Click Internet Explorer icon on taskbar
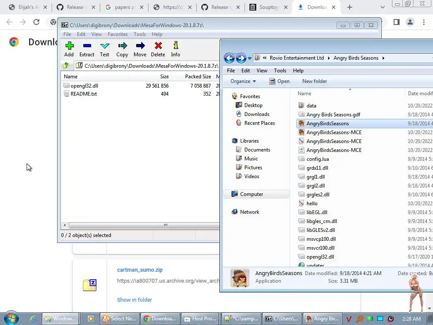Image resolution: width=433 pixels, height=325 pixels. (x=33, y=319)
